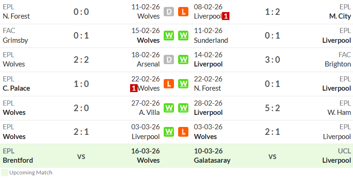Select the C. Palace team name
The width and height of the screenshot is (353, 186).
click(x=16, y=88)
